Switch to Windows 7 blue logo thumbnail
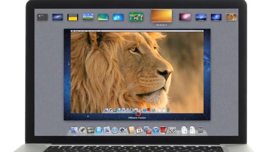270x152 pixels. [x=118, y=17]
